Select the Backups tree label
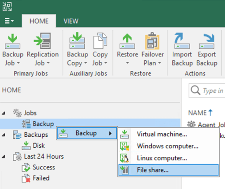Image resolution: width=225 pixels, height=189 pixels. [36, 135]
